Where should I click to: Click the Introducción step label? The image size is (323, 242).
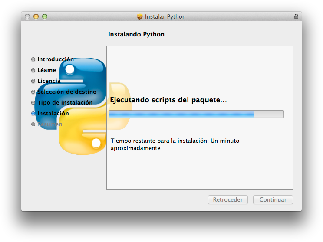coord(56,59)
